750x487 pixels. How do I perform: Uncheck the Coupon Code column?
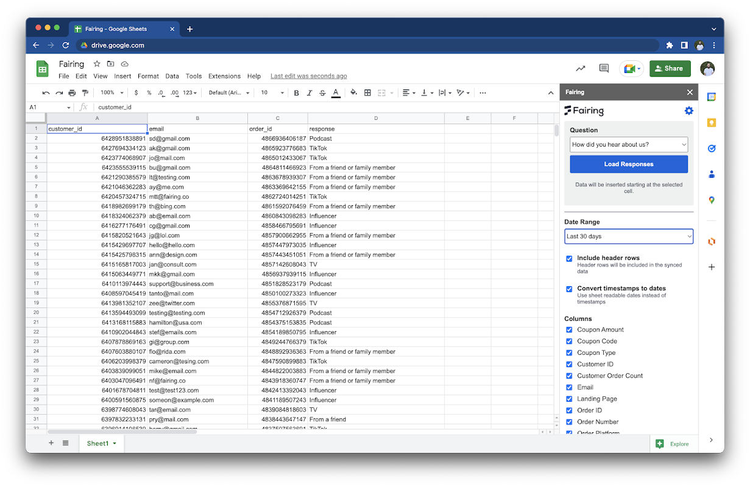(x=569, y=342)
